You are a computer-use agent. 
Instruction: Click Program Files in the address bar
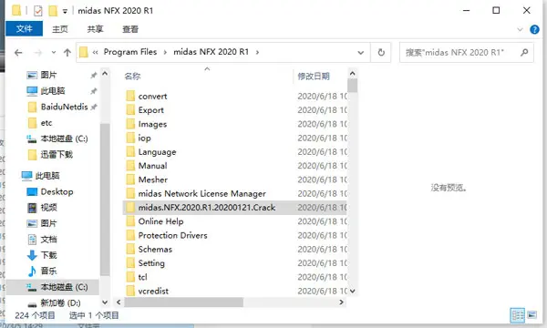(x=130, y=52)
